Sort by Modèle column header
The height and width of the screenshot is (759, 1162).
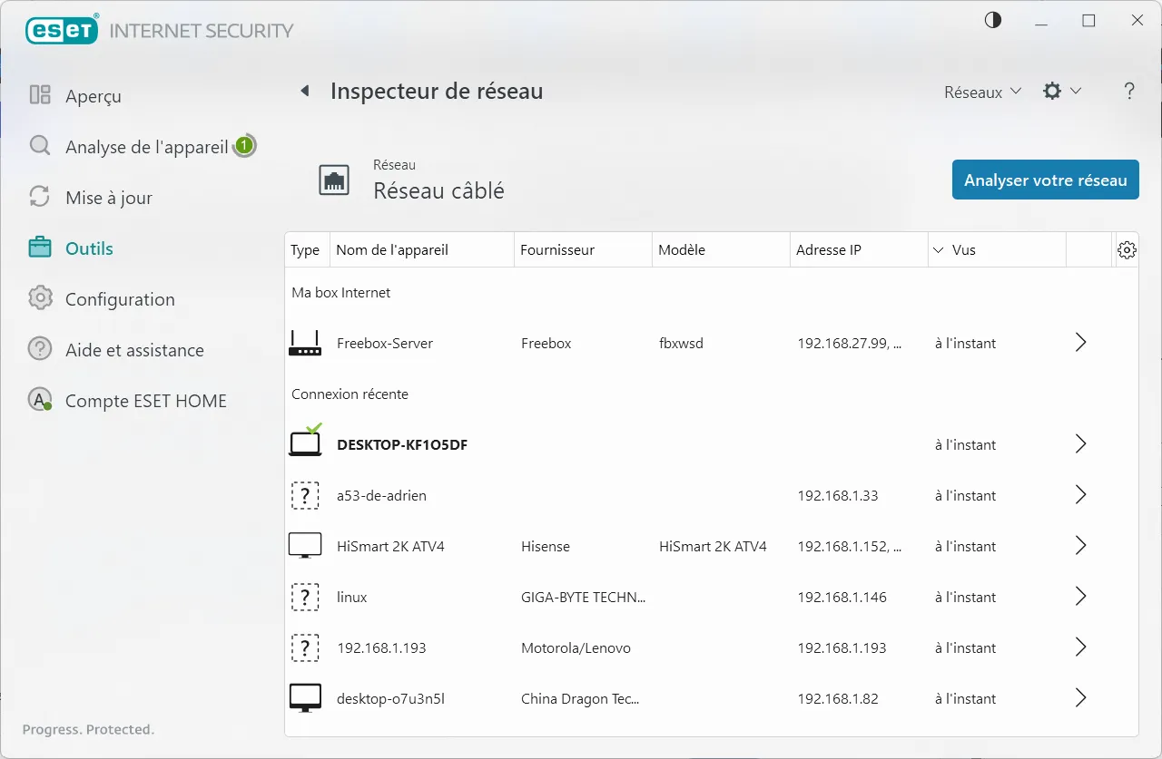[x=722, y=250]
